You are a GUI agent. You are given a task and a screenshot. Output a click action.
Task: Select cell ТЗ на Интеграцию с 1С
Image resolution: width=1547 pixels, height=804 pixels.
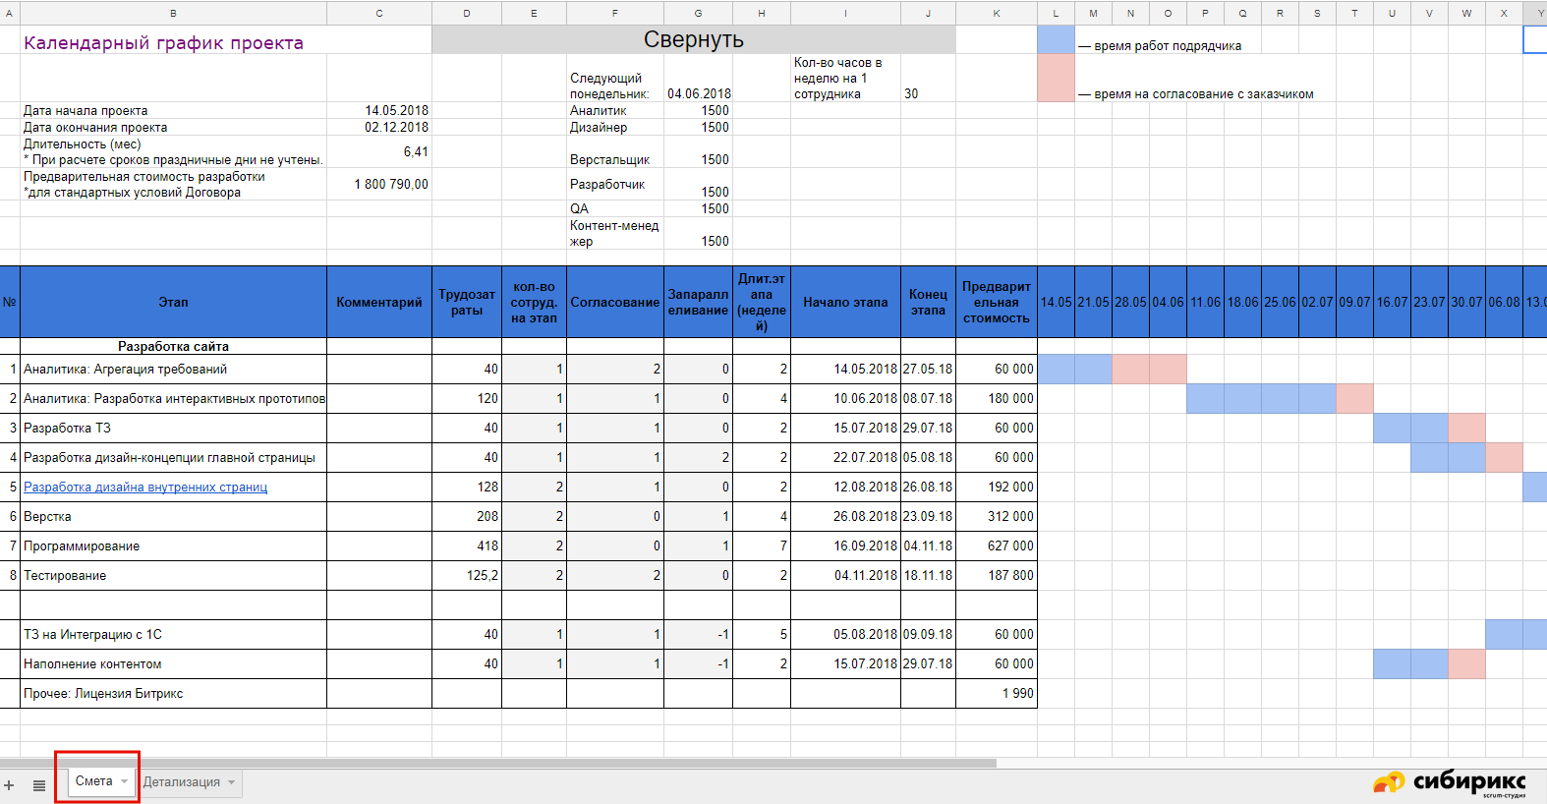click(x=173, y=635)
